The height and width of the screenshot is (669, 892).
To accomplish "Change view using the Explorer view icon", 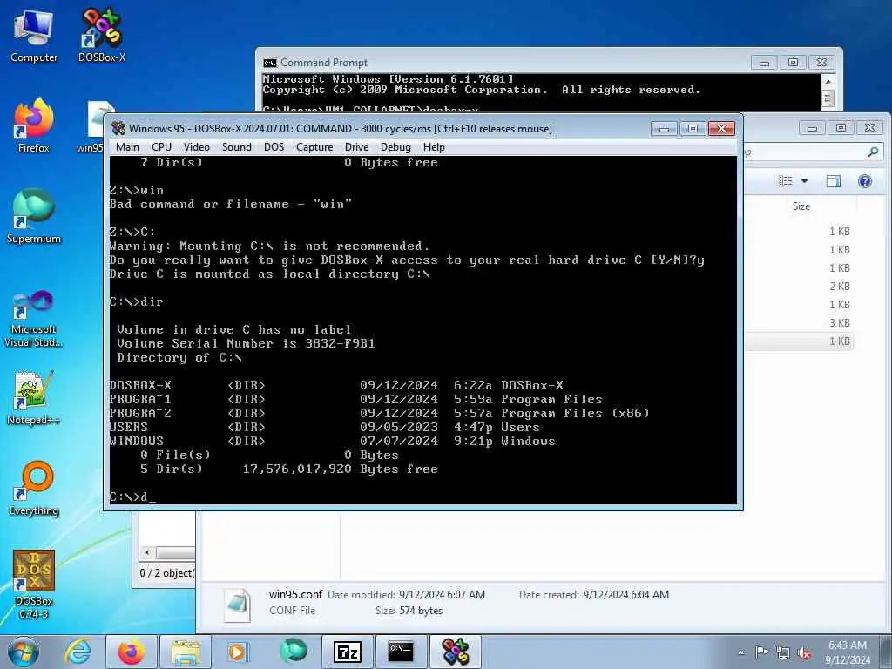I will pyautogui.click(x=786, y=181).
